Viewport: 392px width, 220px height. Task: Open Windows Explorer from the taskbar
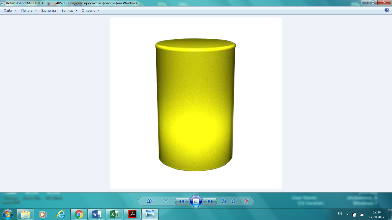[x=26, y=214]
